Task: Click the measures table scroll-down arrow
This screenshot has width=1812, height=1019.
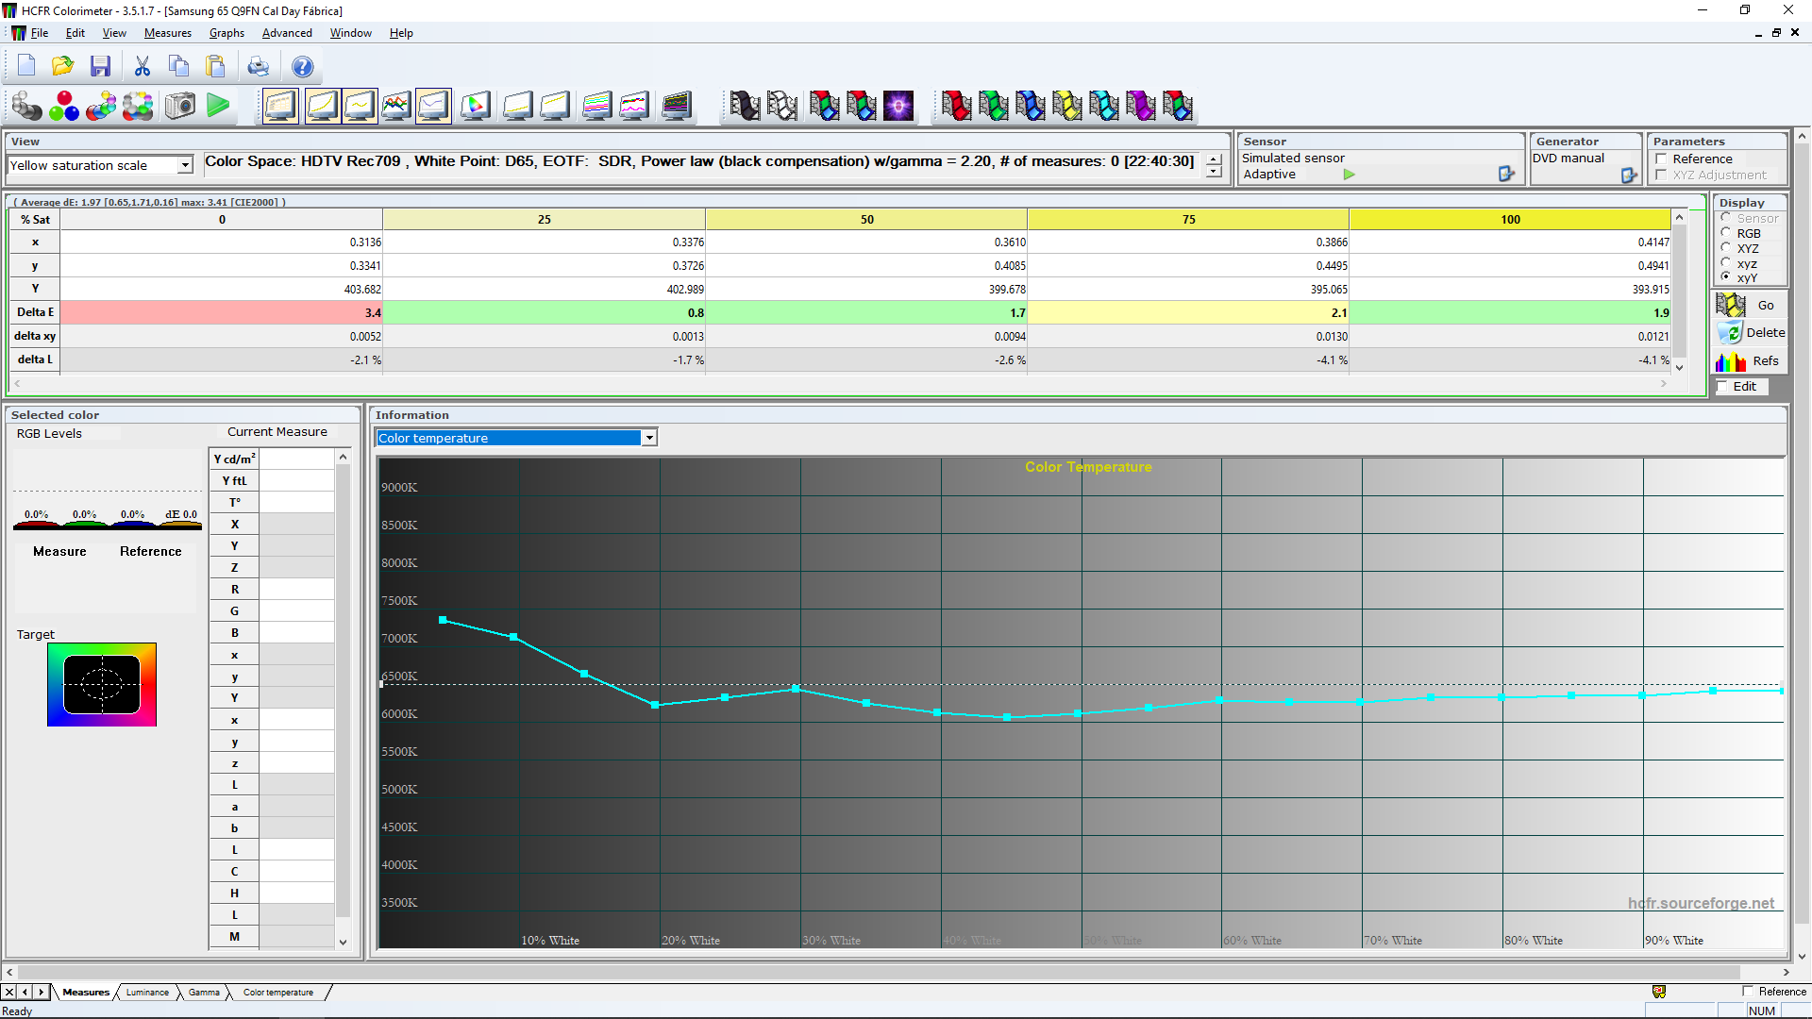Action: [x=1679, y=367]
